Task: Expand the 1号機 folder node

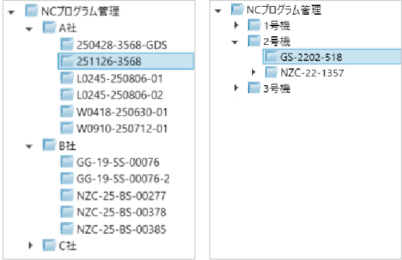Action: [237, 25]
